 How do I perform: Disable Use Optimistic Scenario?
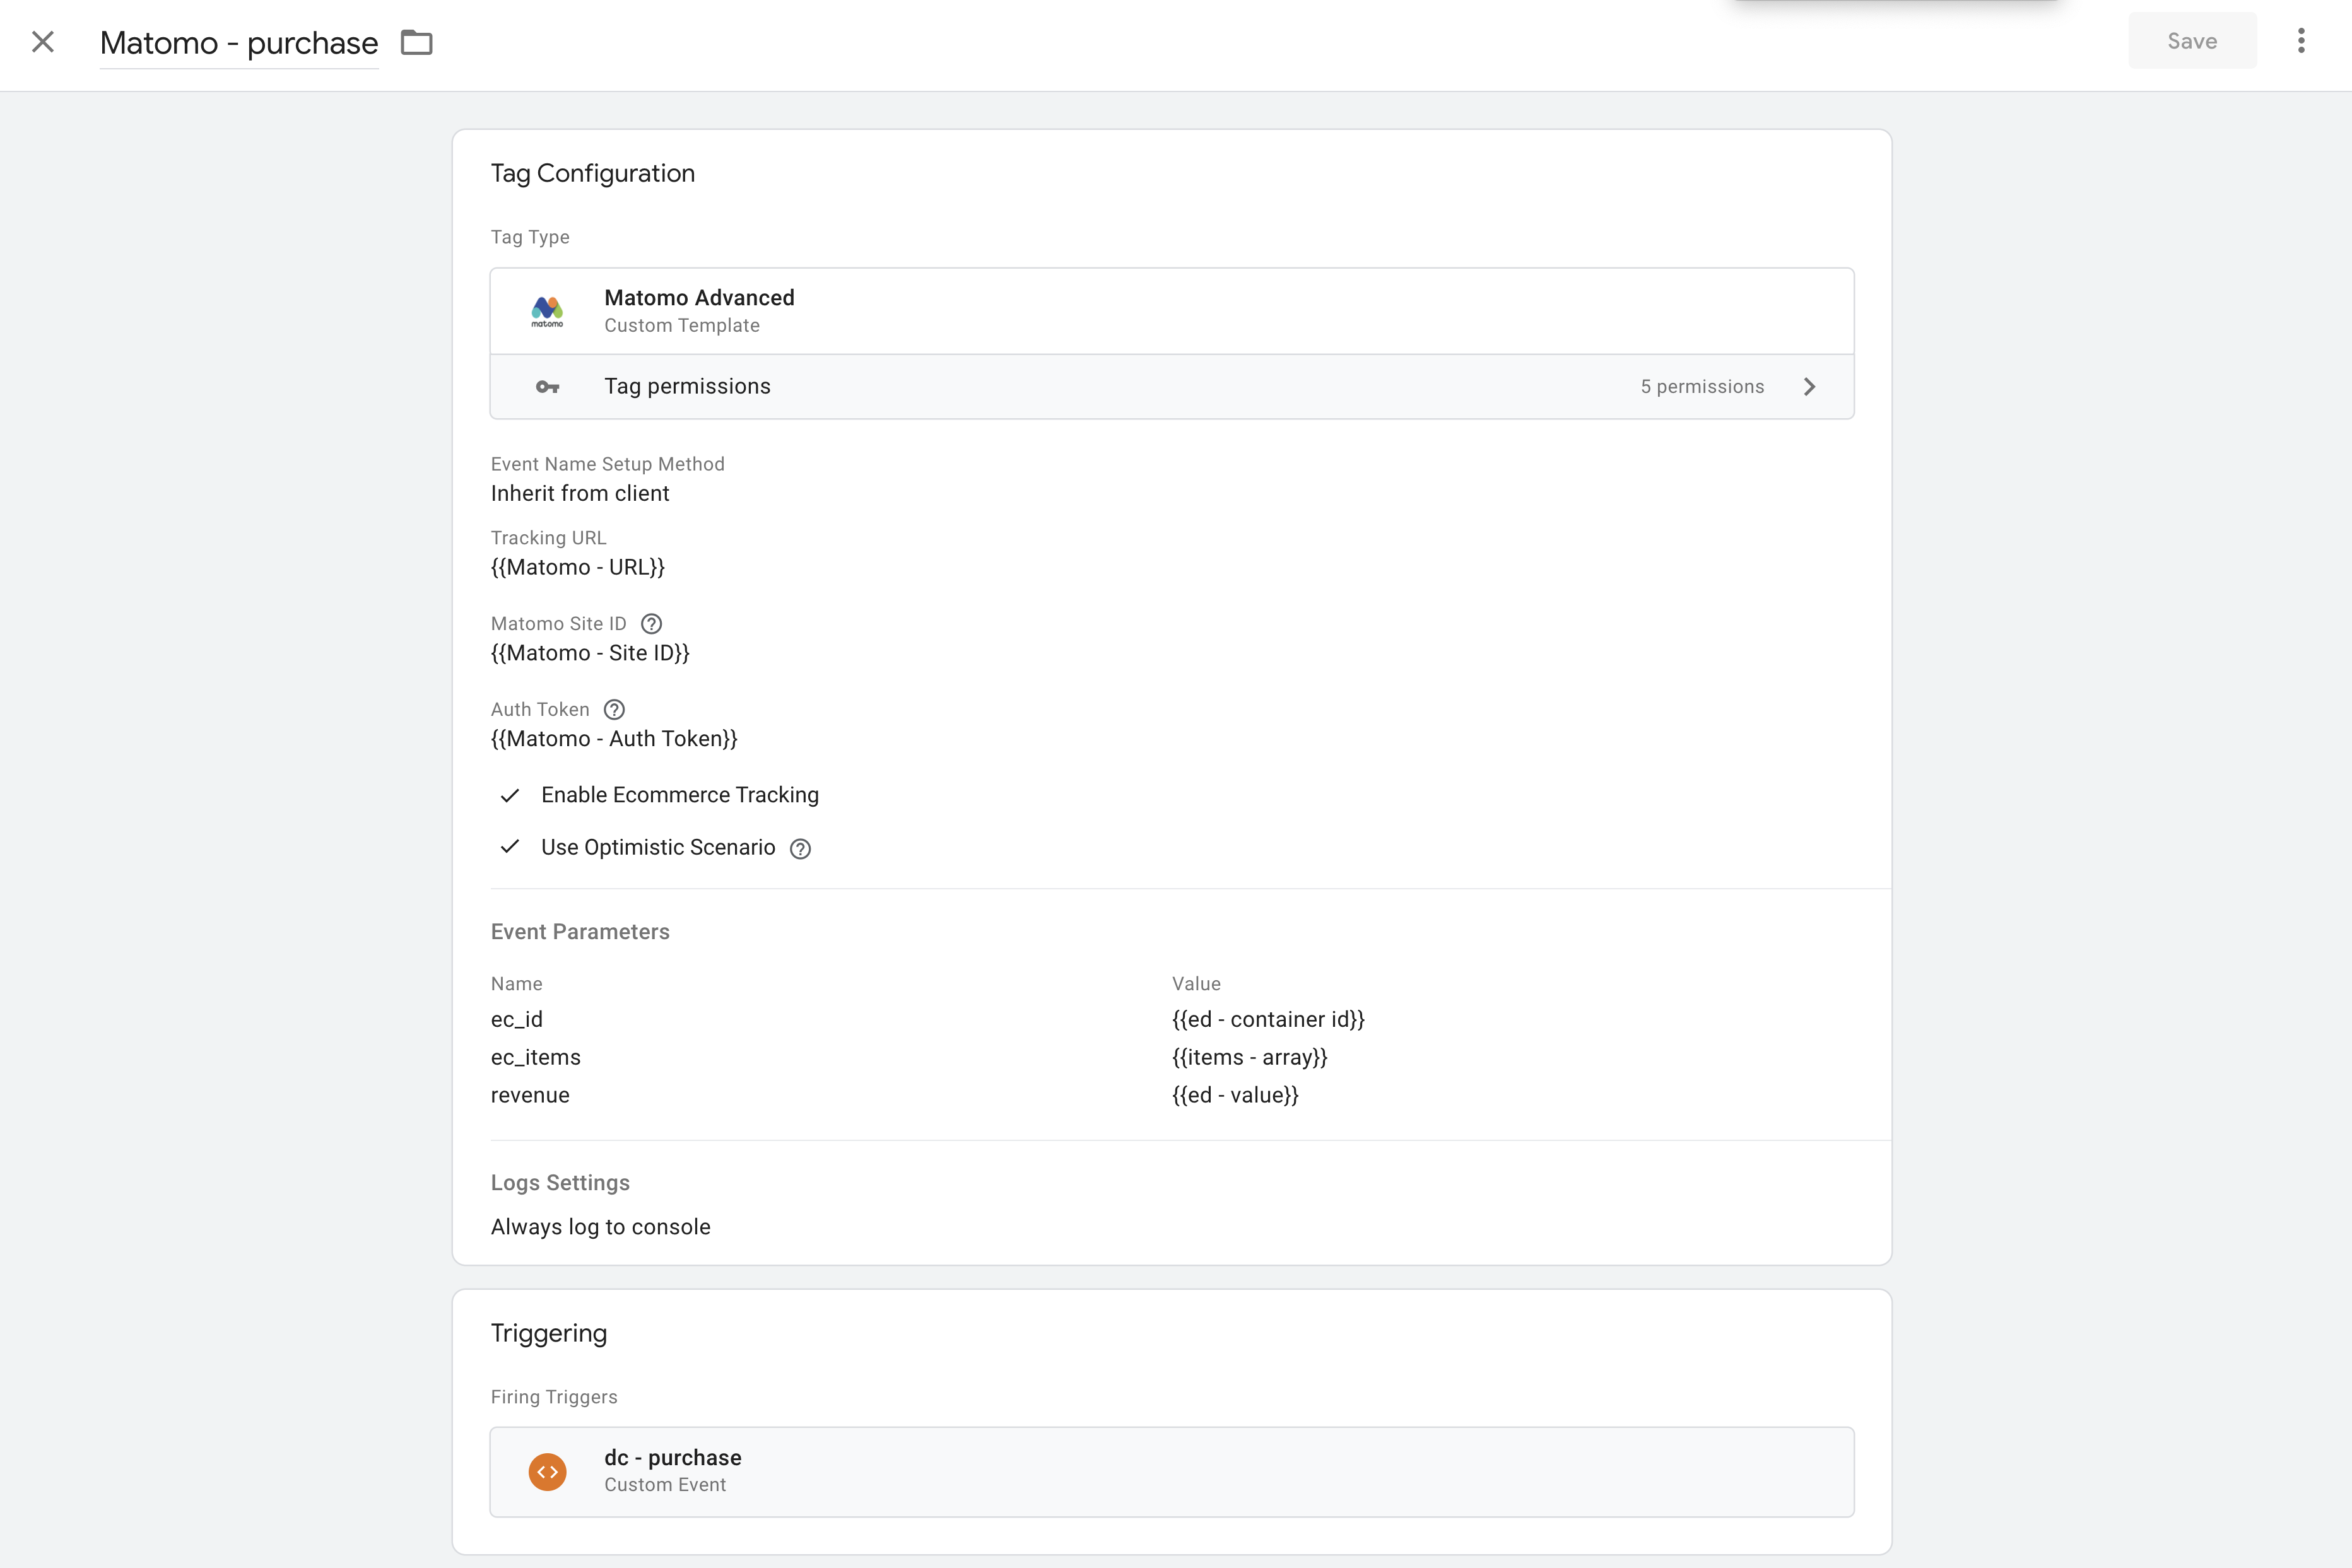click(x=510, y=847)
